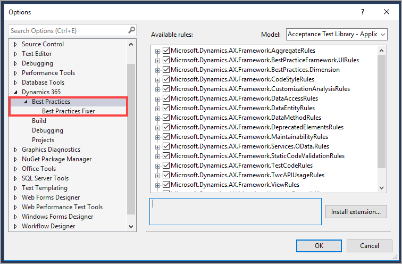Select Graphics Diagnostics category

click(x=51, y=150)
